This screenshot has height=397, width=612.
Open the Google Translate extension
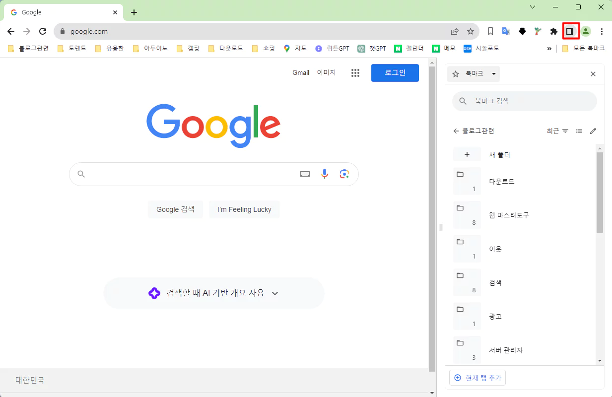click(x=506, y=31)
